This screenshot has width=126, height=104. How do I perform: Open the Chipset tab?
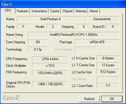click(x=68, y=11)
